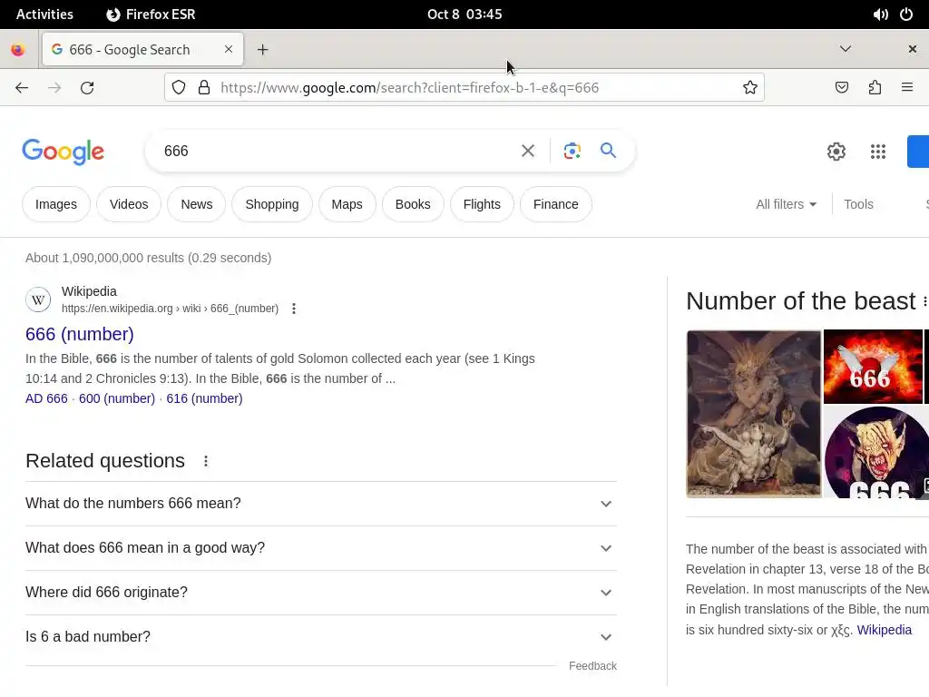This screenshot has height=697, width=929.
Task: Switch to the Flights filter
Action: (482, 204)
